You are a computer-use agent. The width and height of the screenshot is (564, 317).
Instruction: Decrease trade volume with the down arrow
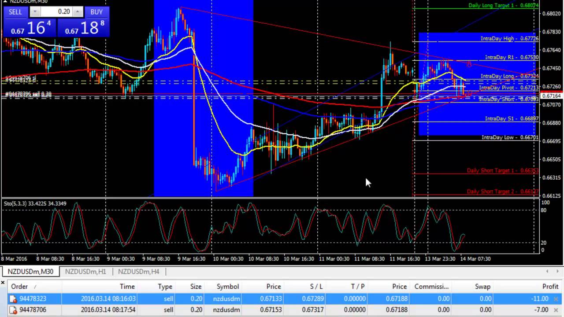point(34,12)
